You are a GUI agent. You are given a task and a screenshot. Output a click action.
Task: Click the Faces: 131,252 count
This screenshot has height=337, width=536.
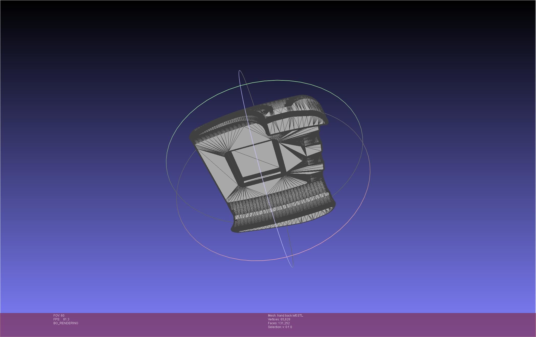tap(279, 323)
